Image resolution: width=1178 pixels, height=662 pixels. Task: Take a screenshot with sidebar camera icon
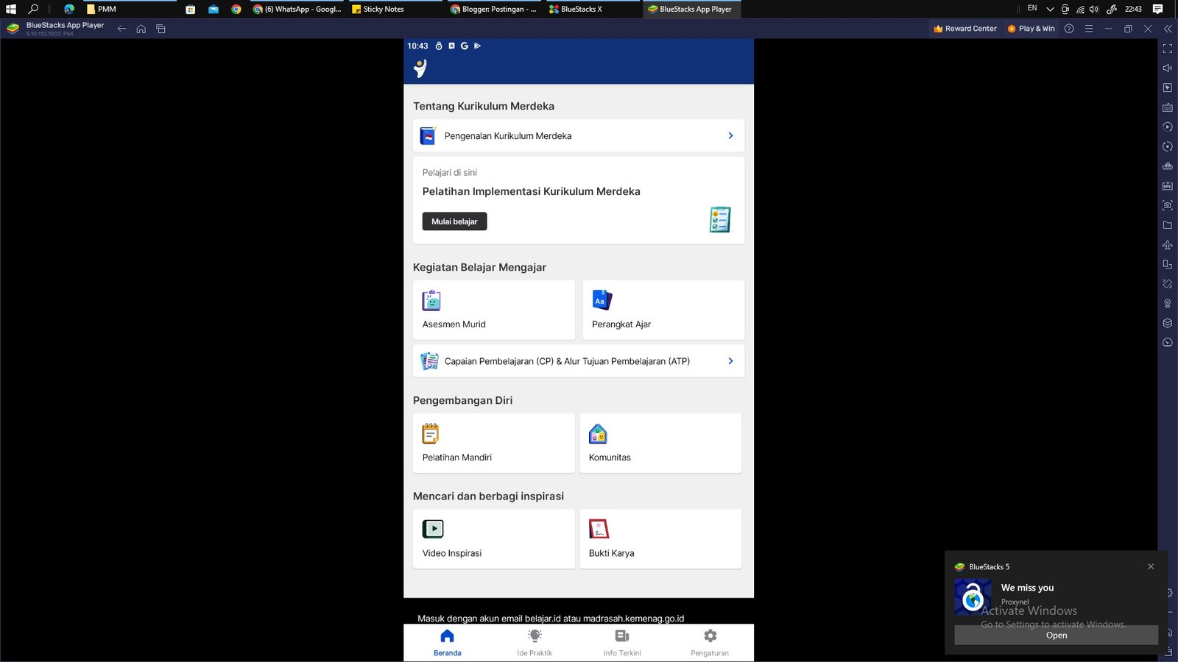tap(1167, 205)
